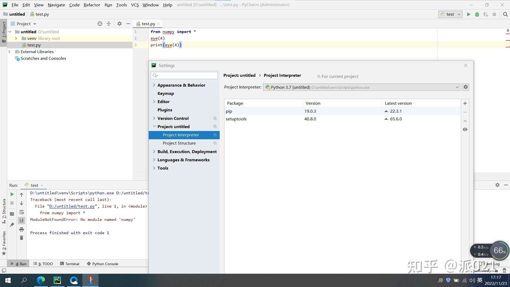Hide the Project tool window
Viewport: 510px width, 287px height.
128,24
